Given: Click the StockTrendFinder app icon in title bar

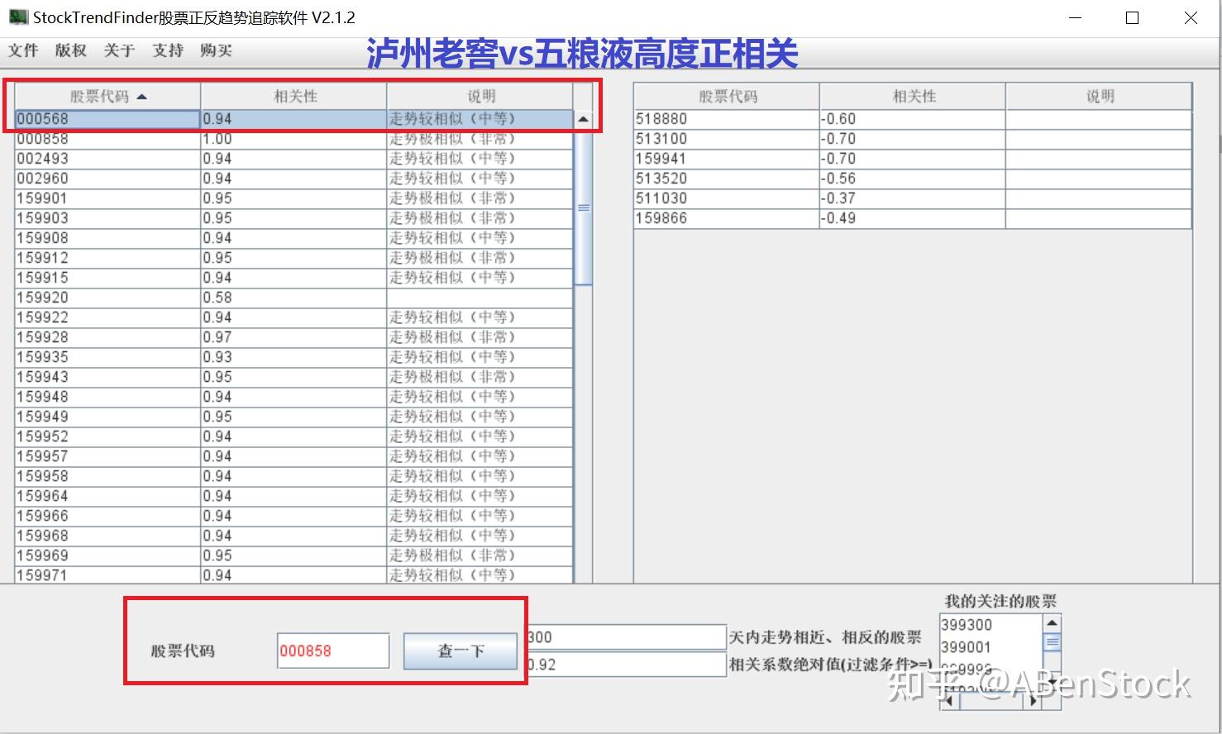Looking at the screenshot, I should (x=18, y=17).
